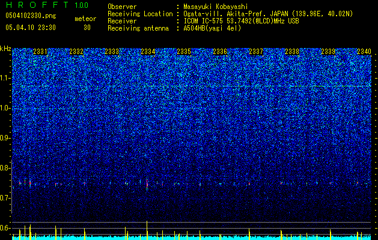Image resolution: width=378 pixels, height=240 pixels.
Task: Click the 2336 time marker
Action: click(220, 52)
